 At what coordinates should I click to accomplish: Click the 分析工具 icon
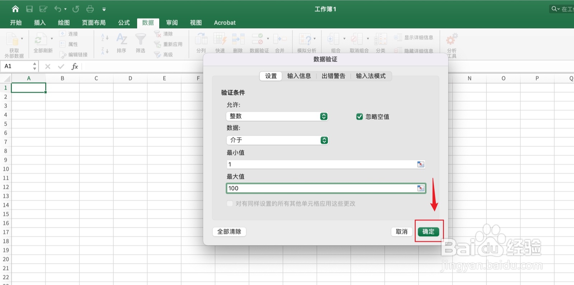tap(452, 39)
